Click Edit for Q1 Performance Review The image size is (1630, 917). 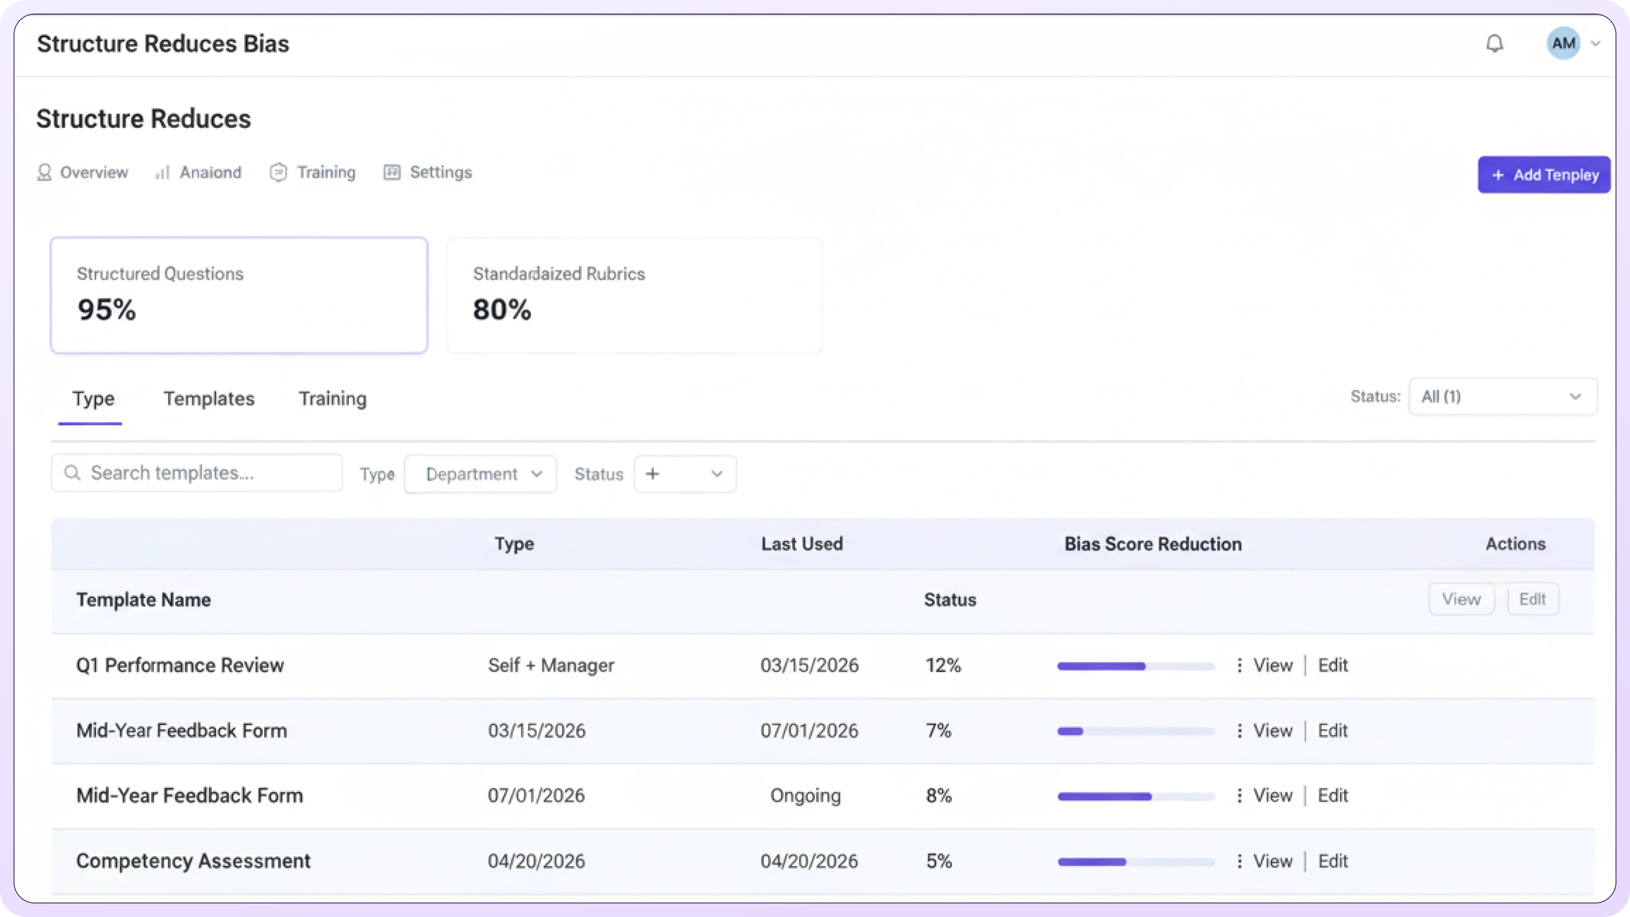[1332, 665]
